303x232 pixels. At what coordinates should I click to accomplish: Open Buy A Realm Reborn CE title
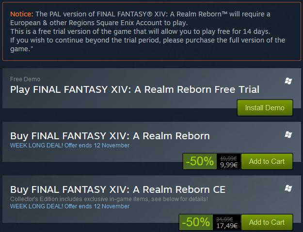118,189
